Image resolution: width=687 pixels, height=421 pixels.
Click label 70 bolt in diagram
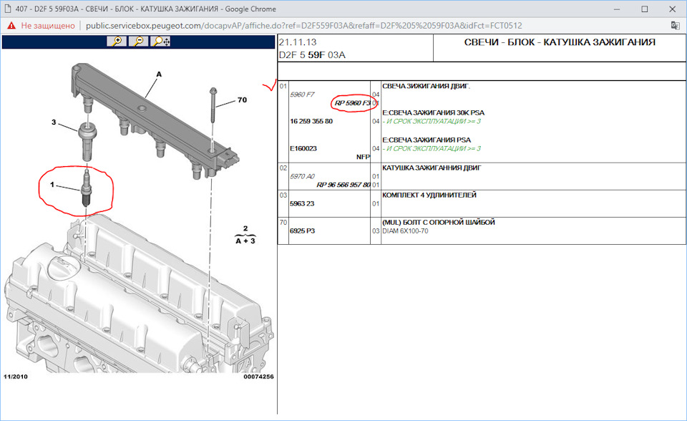pos(242,100)
